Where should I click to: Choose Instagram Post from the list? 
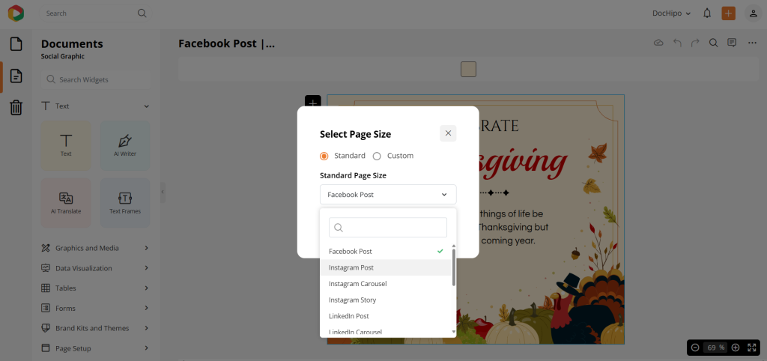(351, 267)
